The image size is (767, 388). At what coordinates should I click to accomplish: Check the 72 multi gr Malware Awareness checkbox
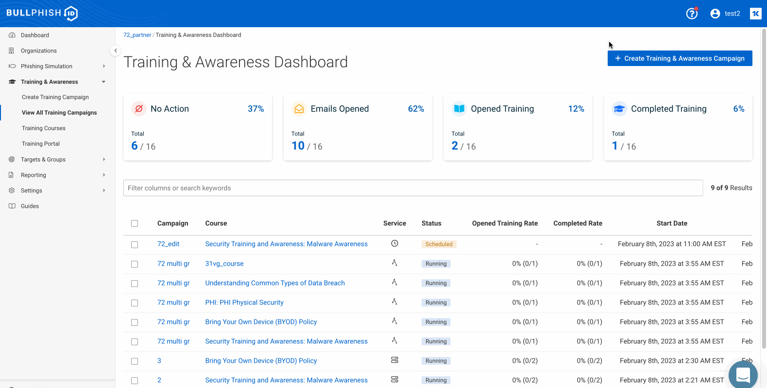pyautogui.click(x=135, y=342)
